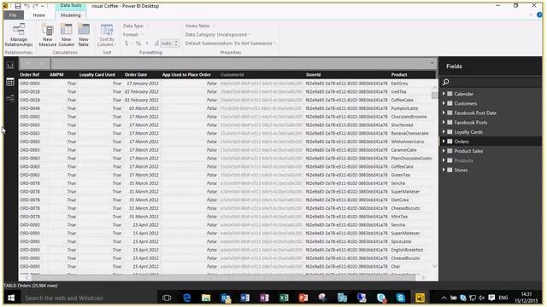
Task: Add a New Column
Action: [x=67, y=35]
